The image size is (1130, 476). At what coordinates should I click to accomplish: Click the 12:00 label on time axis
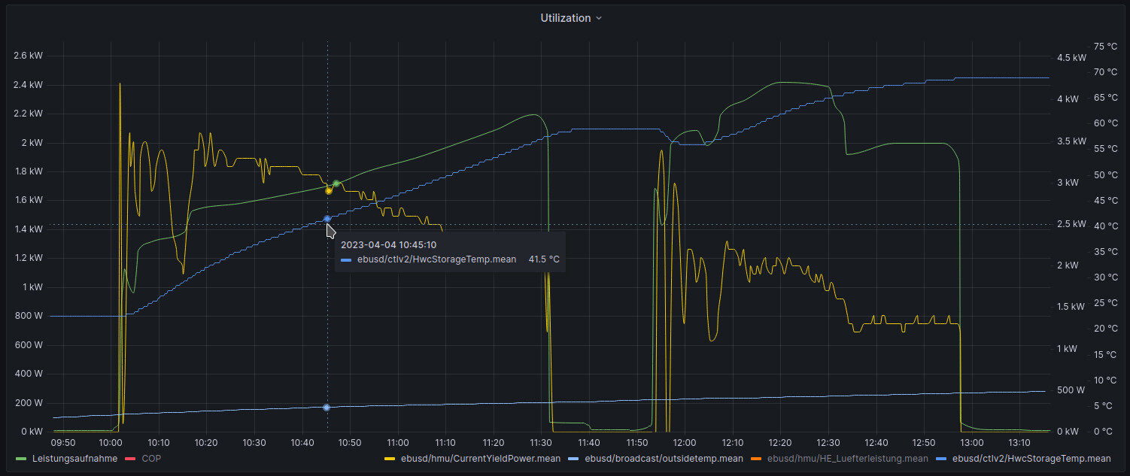point(685,442)
